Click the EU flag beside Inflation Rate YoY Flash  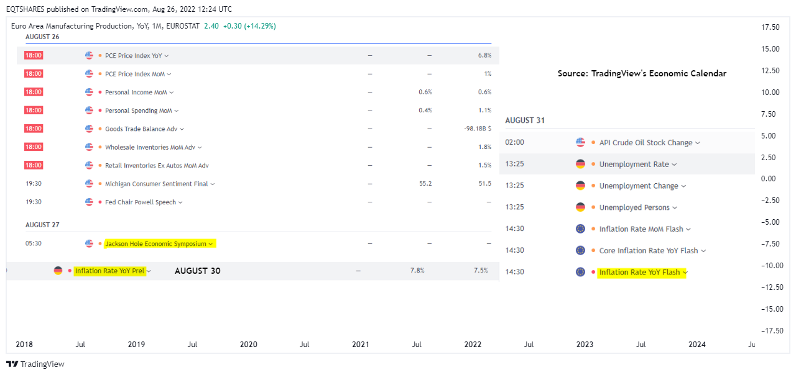[581, 272]
